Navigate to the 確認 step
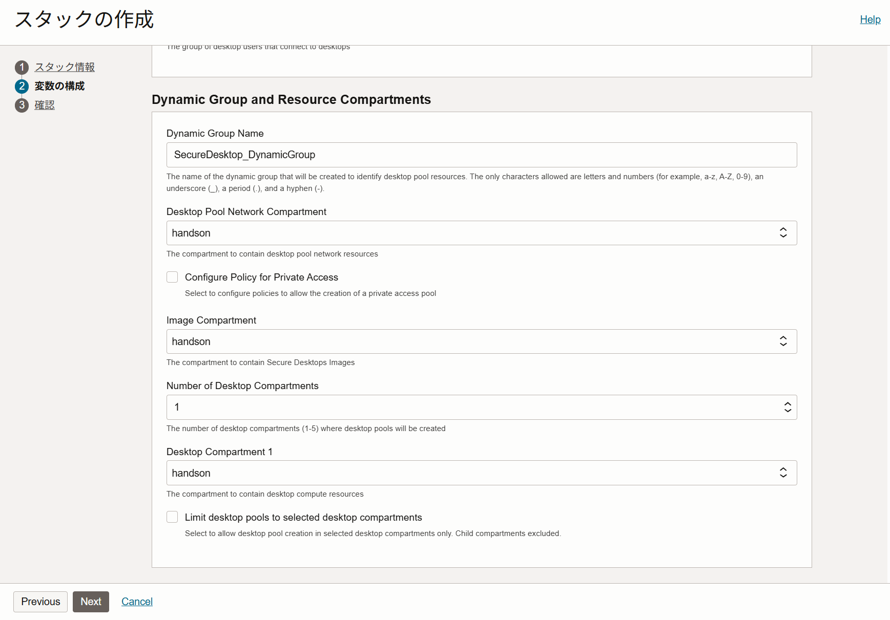 45,105
